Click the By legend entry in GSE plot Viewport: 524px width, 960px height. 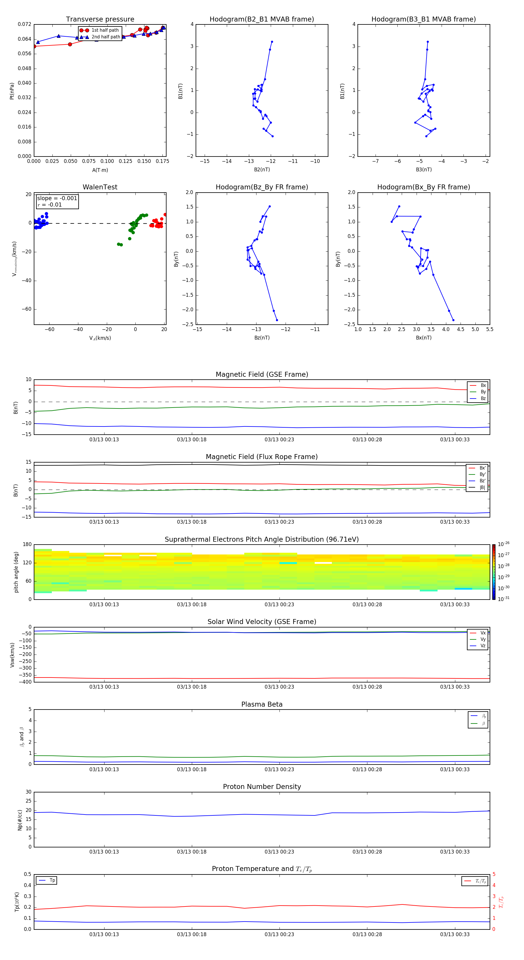click(x=478, y=392)
